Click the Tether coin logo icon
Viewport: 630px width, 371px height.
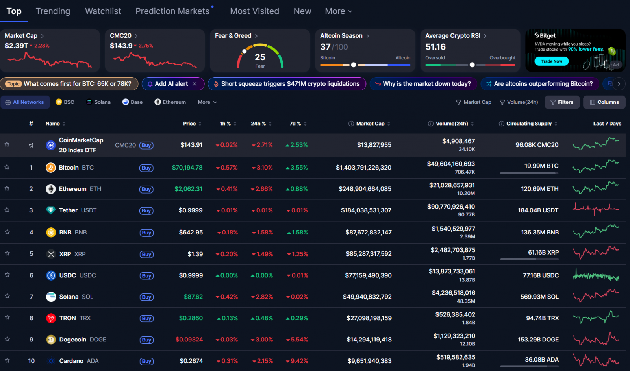click(51, 210)
